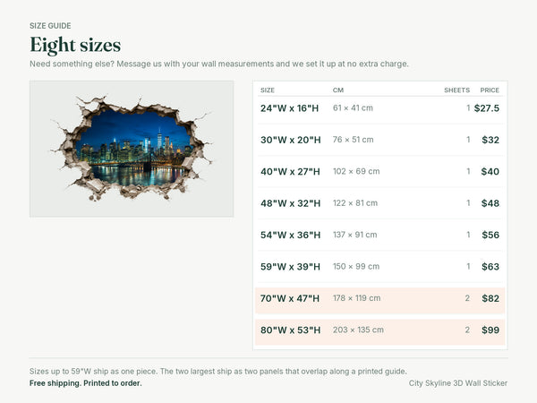
Task: Click the $82 price
Action: click(x=490, y=298)
